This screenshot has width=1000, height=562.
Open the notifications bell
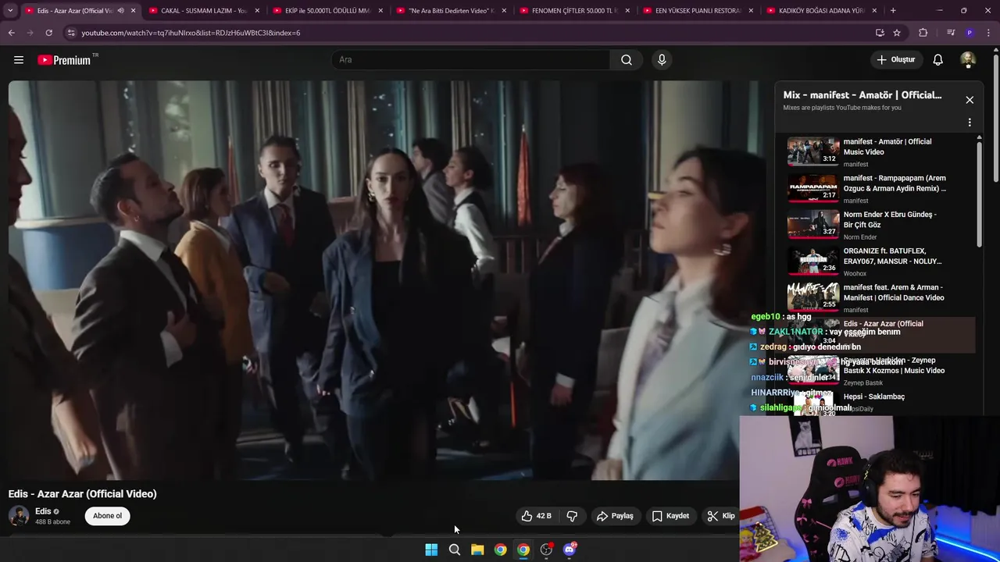tap(937, 59)
